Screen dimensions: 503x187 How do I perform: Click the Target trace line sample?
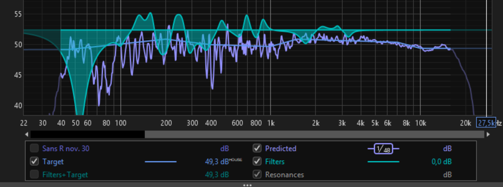tap(160, 162)
